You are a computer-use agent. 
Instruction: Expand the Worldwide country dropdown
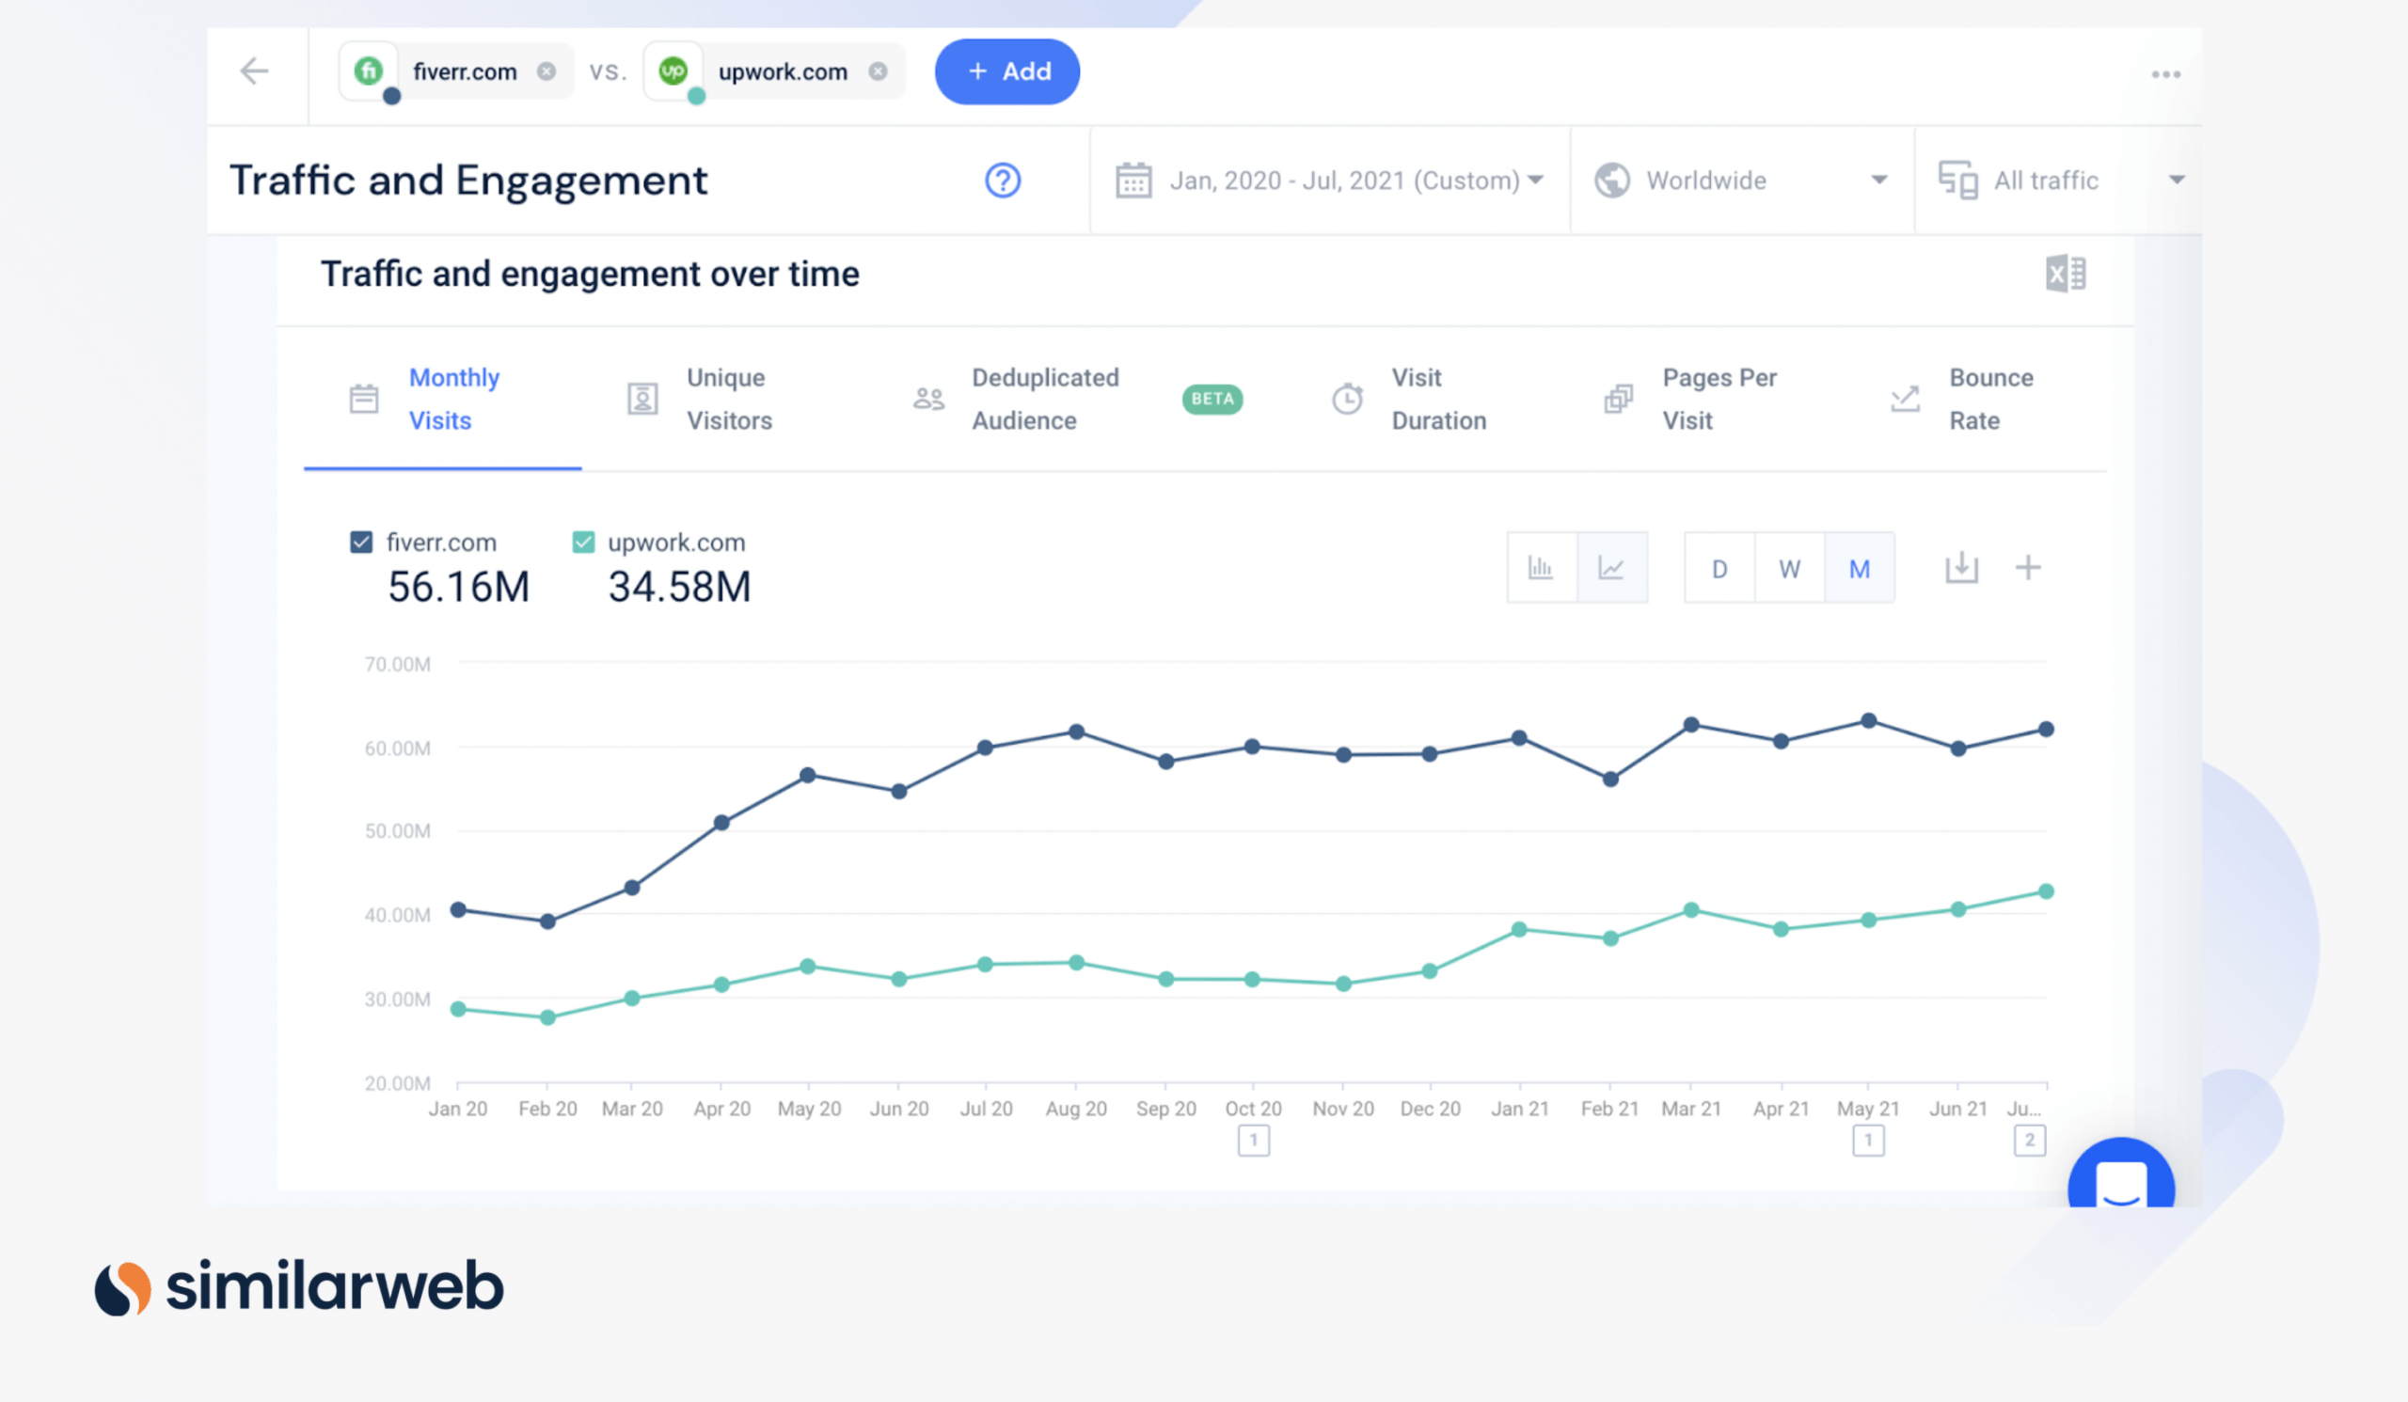1741,181
